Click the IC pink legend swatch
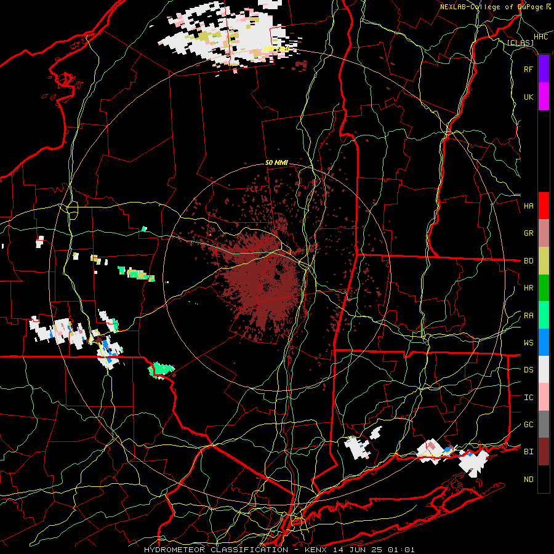 click(544, 397)
